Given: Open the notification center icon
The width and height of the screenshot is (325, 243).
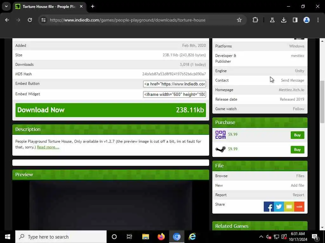Looking at the screenshot, I should [x=315, y=237].
